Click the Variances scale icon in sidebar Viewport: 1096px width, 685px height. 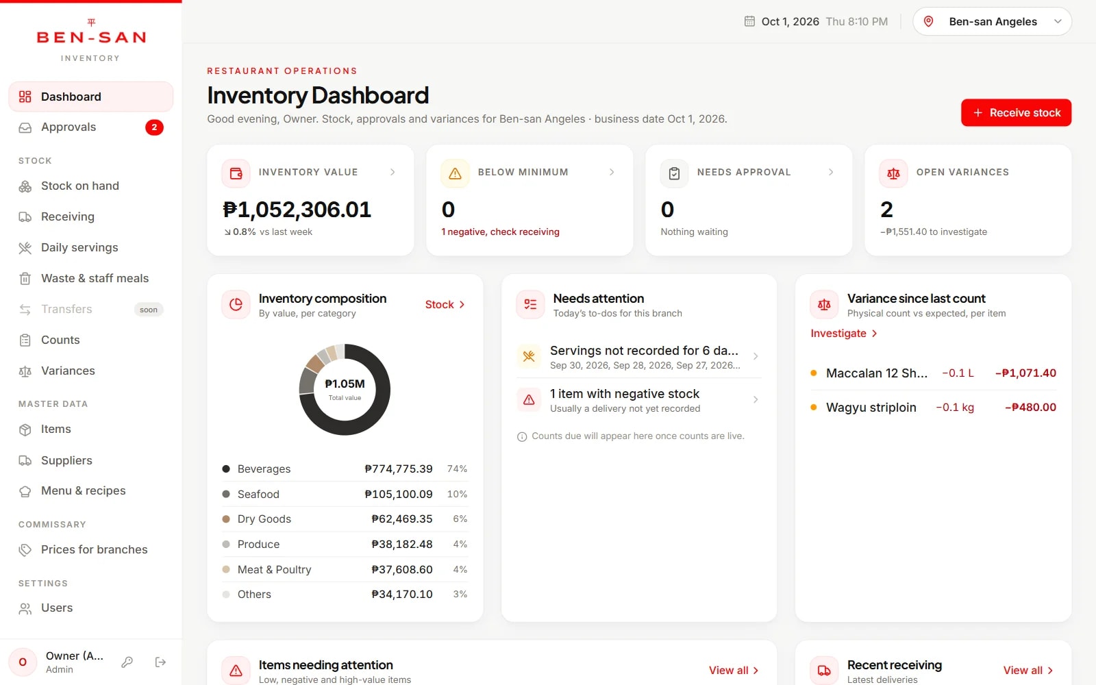pos(25,371)
